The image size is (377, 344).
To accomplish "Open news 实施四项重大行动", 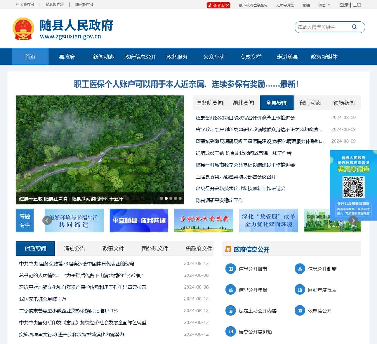I will point(72,334).
